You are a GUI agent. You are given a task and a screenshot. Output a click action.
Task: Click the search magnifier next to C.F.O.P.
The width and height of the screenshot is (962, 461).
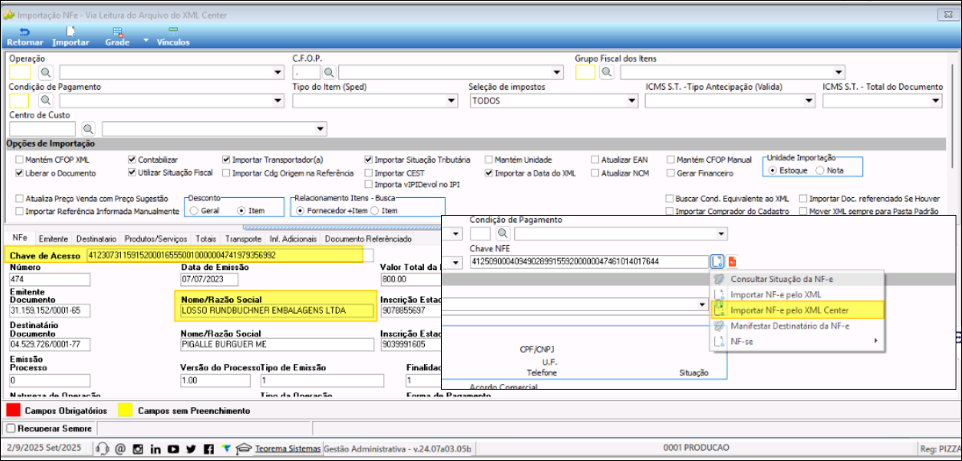coord(329,72)
